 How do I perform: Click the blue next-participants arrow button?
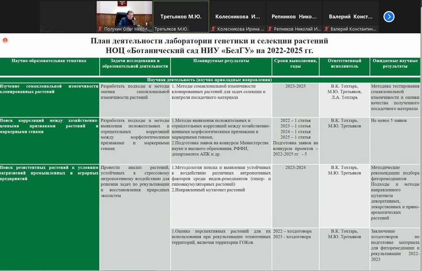(389, 17)
